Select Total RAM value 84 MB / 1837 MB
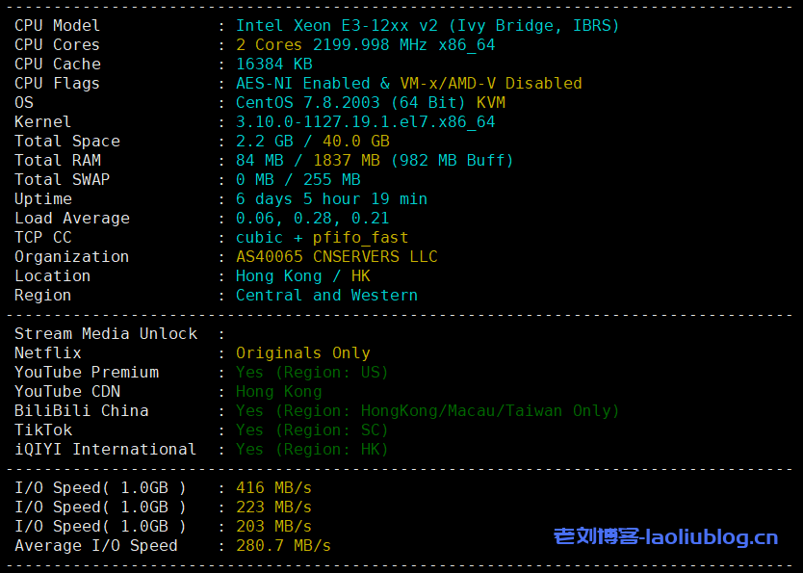The width and height of the screenshot is (803, 573). tap(308, 160)
